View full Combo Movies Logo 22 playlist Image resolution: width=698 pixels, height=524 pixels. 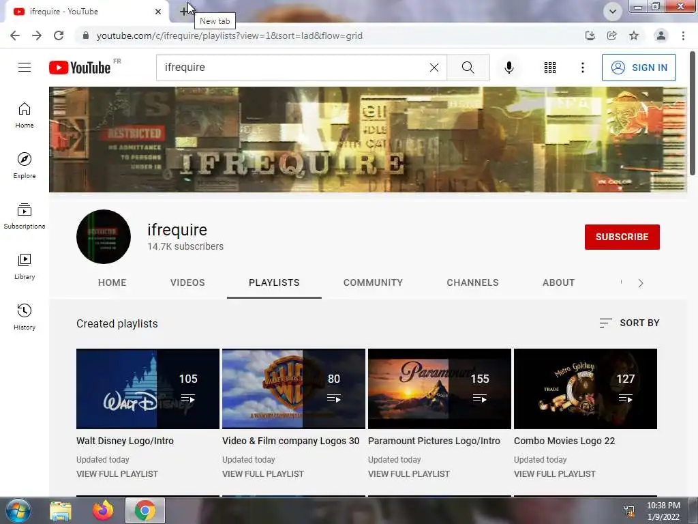pyautogui.click(x=555, y=474)
